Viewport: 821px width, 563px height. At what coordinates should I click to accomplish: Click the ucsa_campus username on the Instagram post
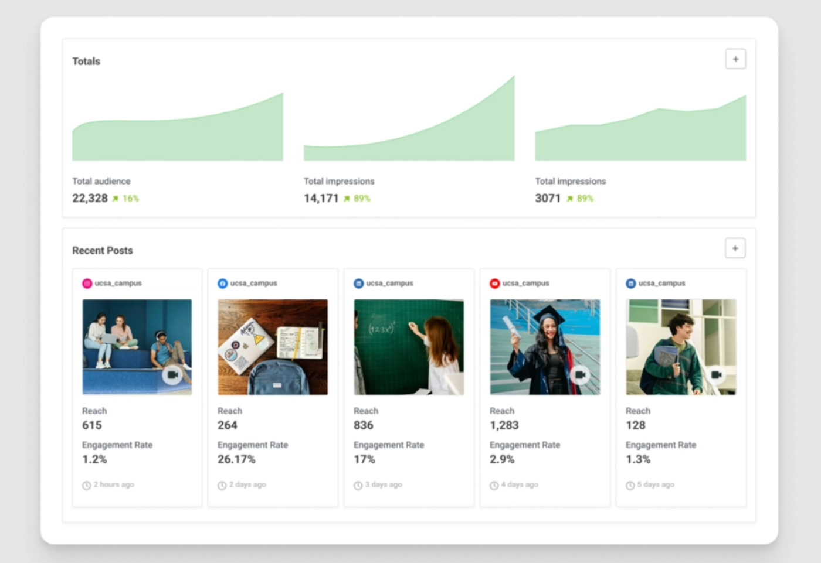pyautogui.click(x=118, y=284)
